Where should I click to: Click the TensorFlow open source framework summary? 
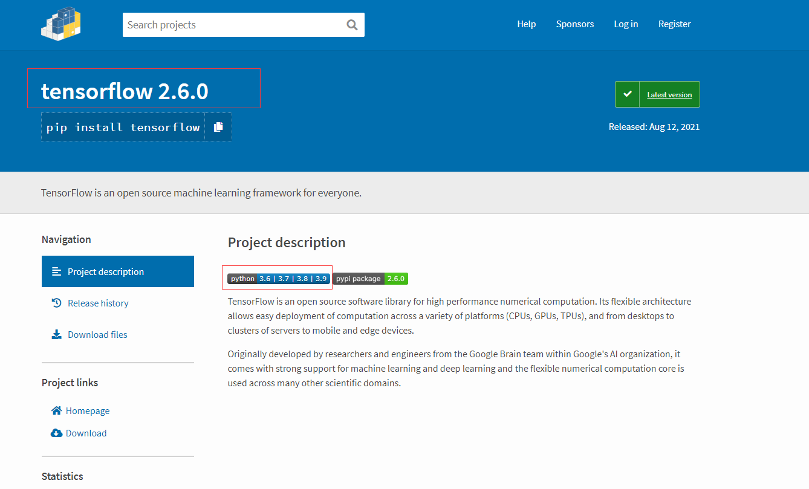click(201, 193)
